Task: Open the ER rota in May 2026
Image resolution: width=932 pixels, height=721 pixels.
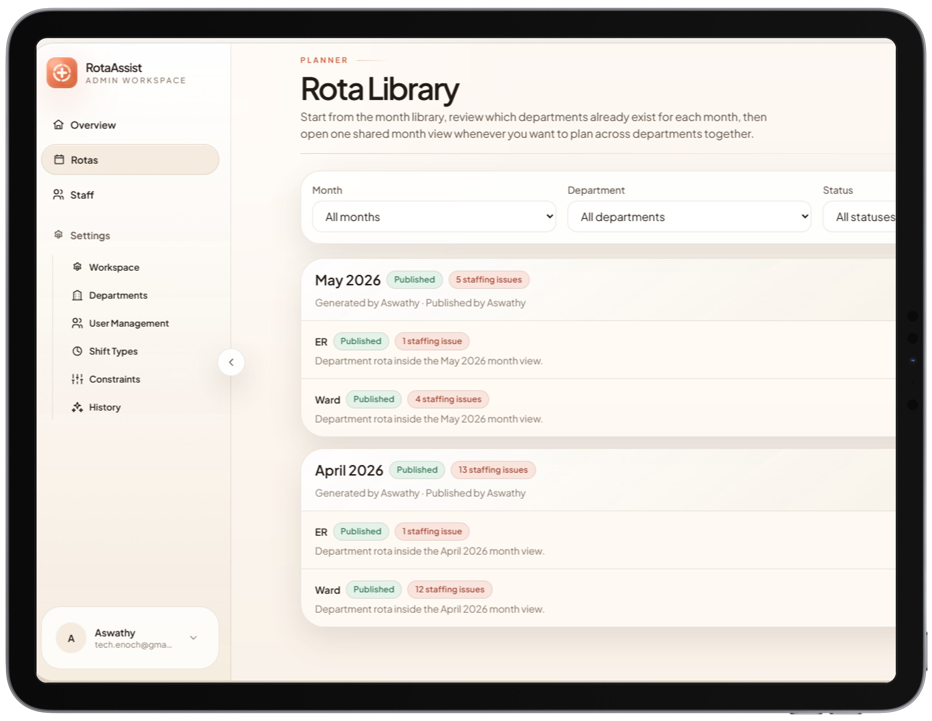Action: click(598, 350)
